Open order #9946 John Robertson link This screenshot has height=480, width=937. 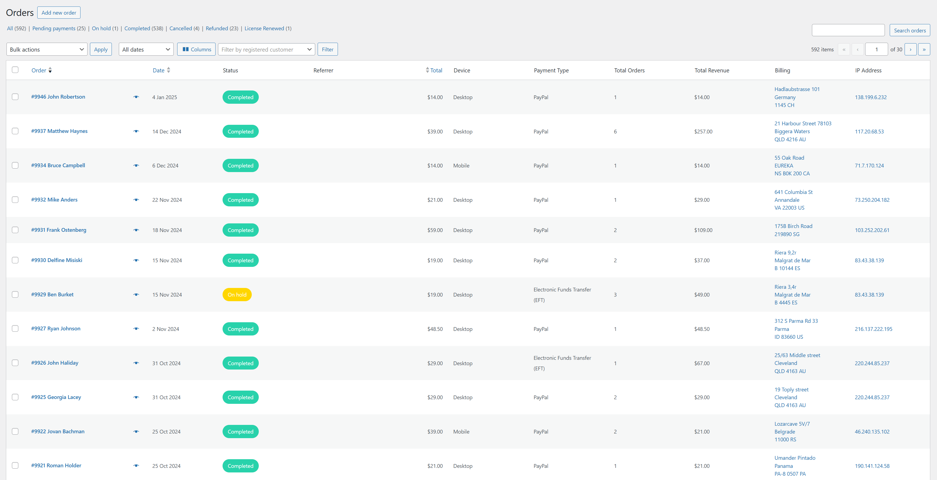point(58,97)
